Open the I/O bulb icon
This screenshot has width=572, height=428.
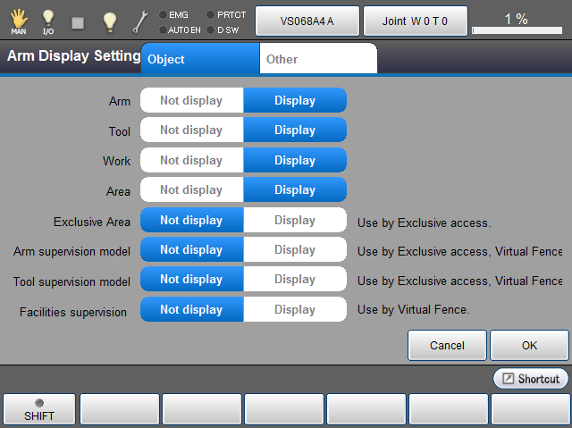[x=48, y=20]
